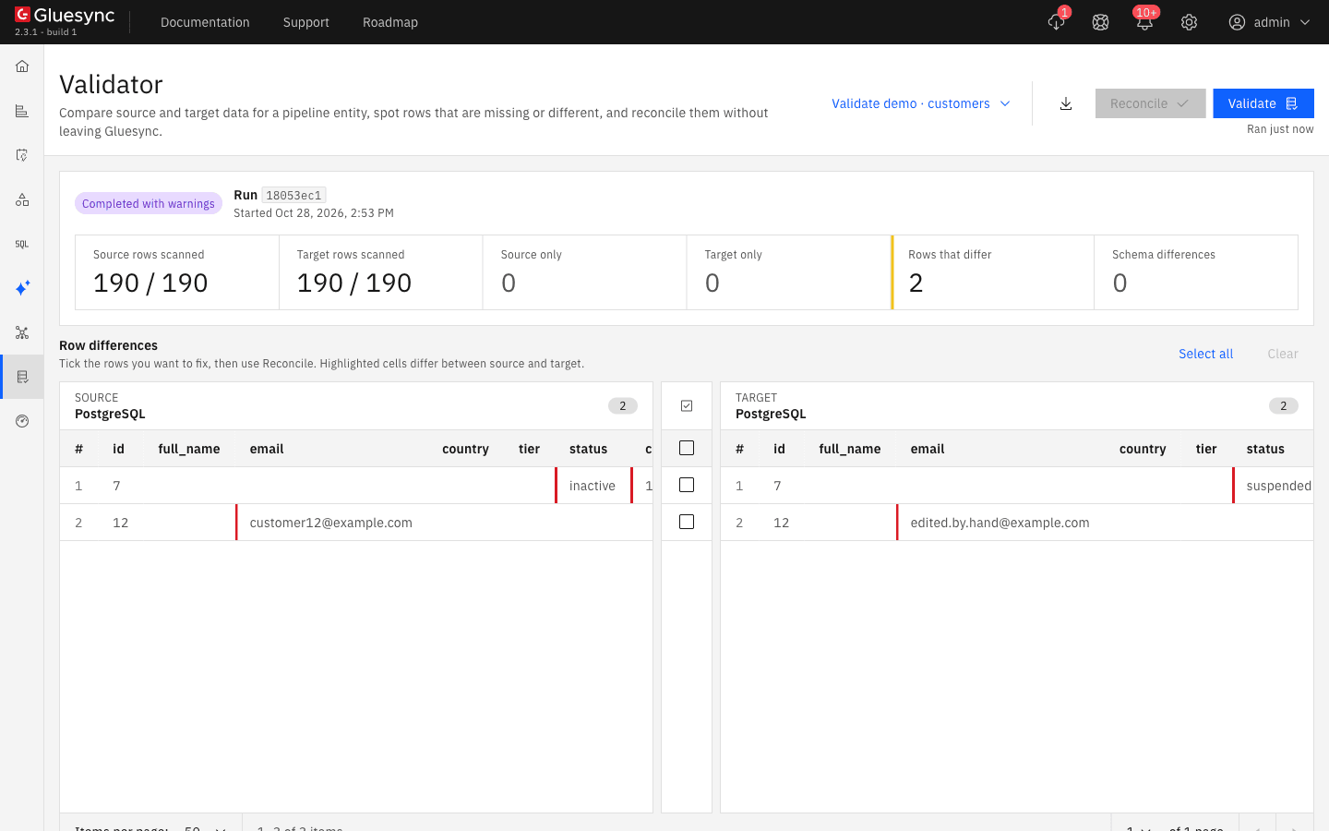Click the Select all link
This screenshot has height=831, width=1329.
tap(1205, 354)
